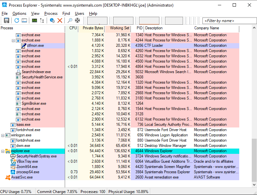257x195 pixels.
Task: Click Oracle and/or its affiliates company cell
Action: (213, 161)
